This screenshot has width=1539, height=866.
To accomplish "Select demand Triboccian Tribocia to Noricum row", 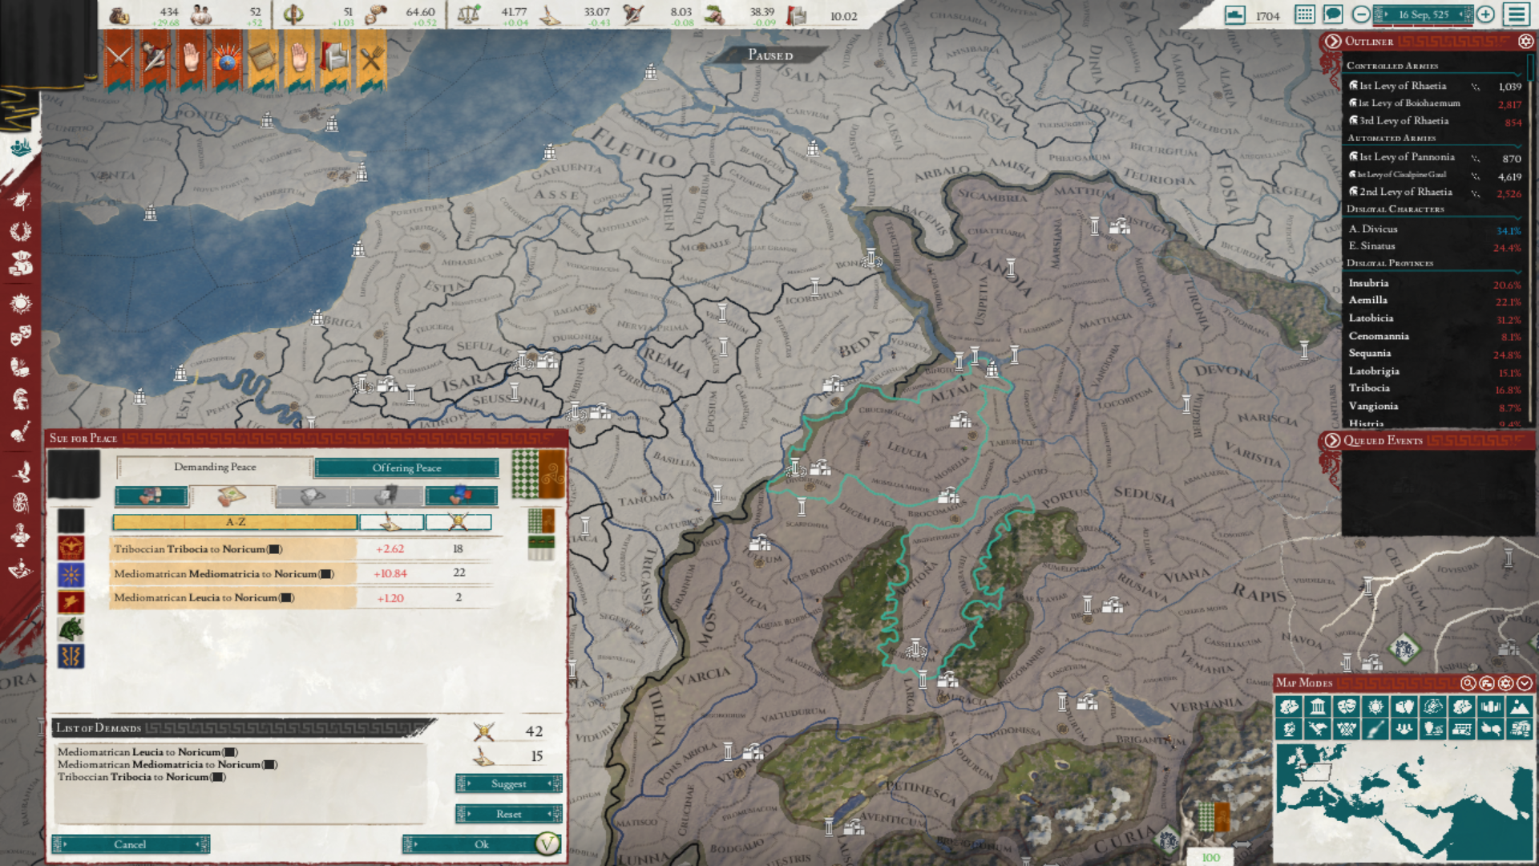I will tap(301, 549).
